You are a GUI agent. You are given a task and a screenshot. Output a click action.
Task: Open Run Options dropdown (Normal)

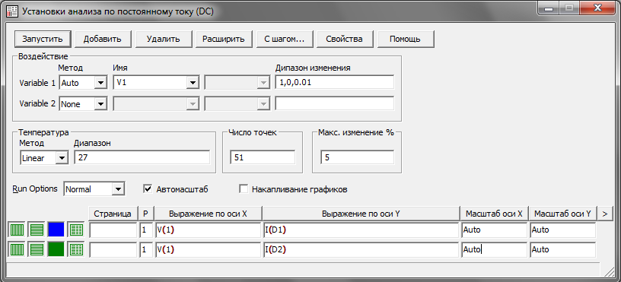[x=94, y=189]
